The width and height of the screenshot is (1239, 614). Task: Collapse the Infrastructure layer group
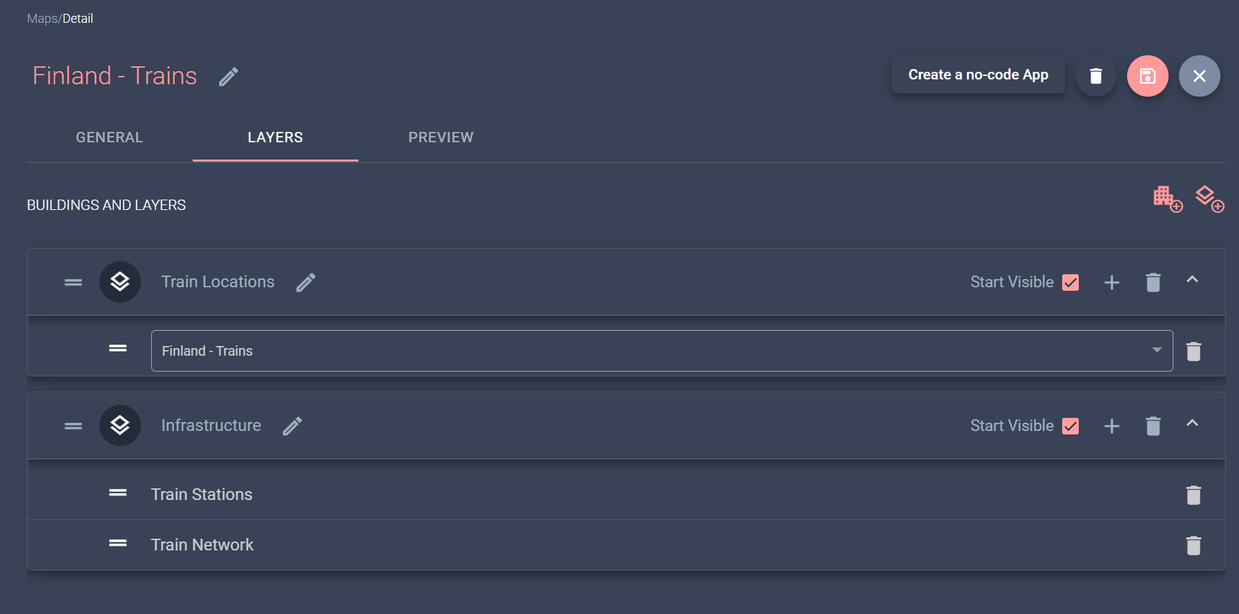pos(1192,423)
